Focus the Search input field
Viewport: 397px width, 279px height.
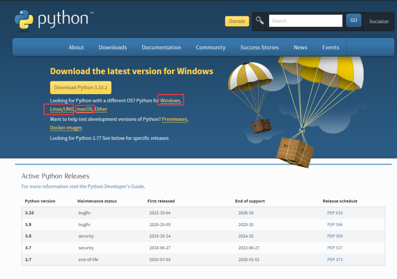[305, 21]
